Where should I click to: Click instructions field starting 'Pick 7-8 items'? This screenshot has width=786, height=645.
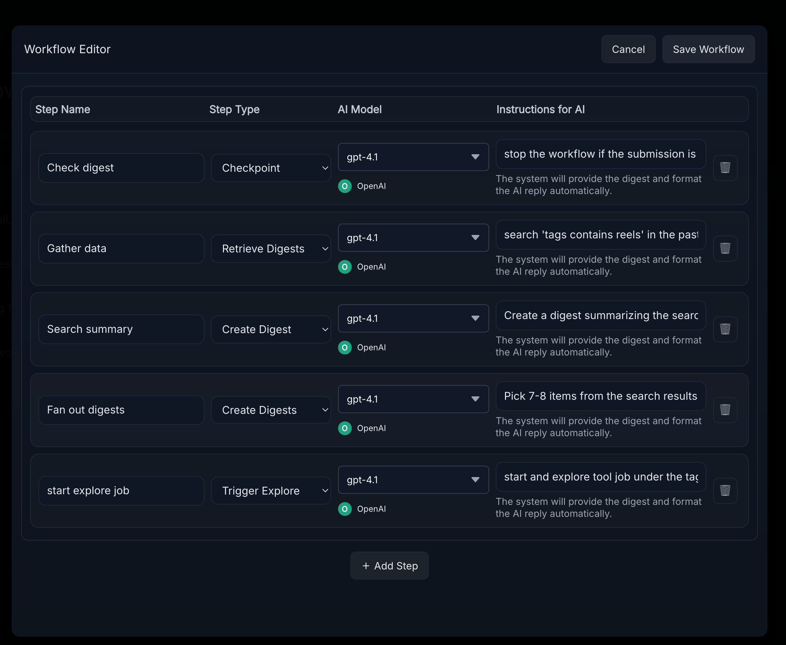point(600,396)
